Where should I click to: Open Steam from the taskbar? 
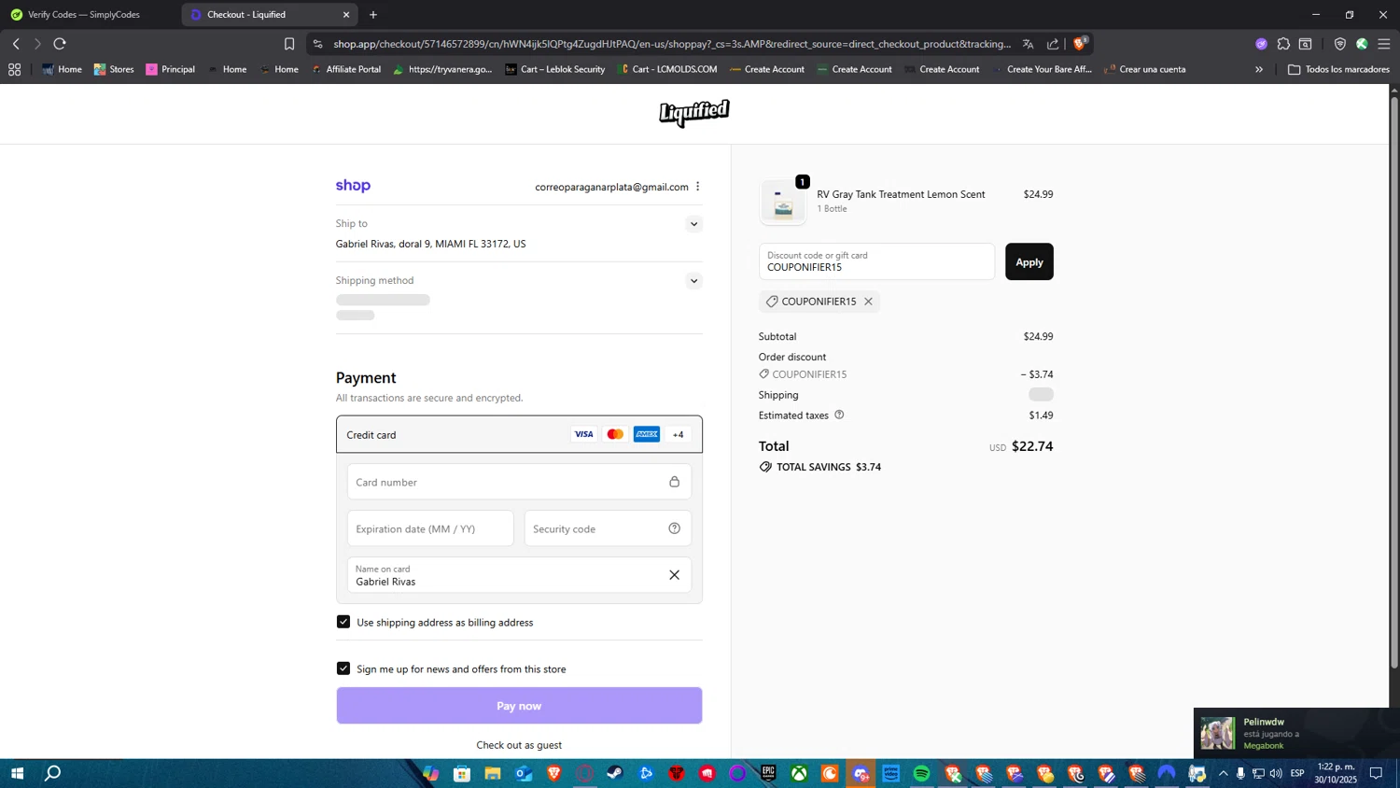tap(615, 773)
